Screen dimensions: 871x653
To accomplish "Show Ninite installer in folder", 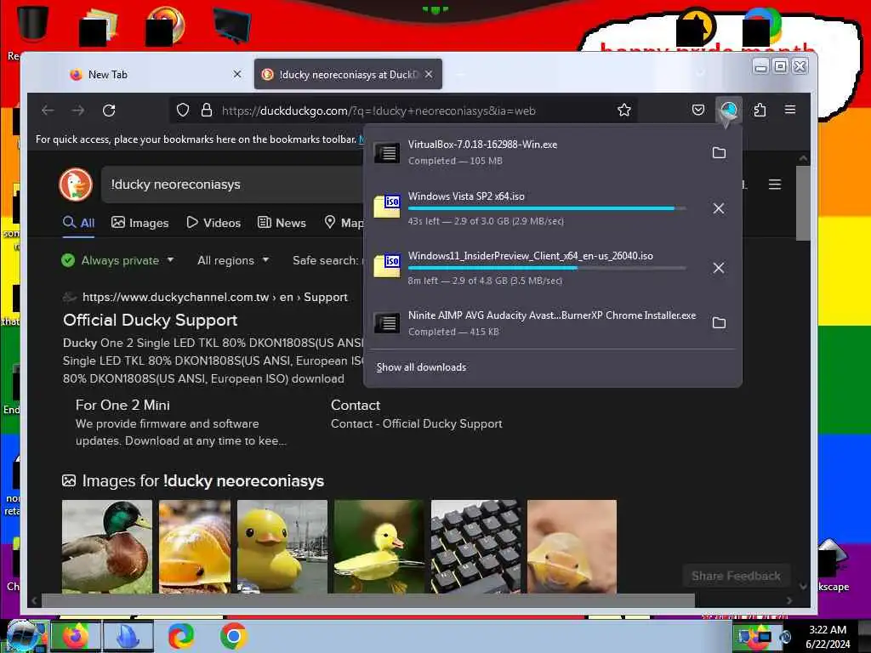I will click(719, 322).
